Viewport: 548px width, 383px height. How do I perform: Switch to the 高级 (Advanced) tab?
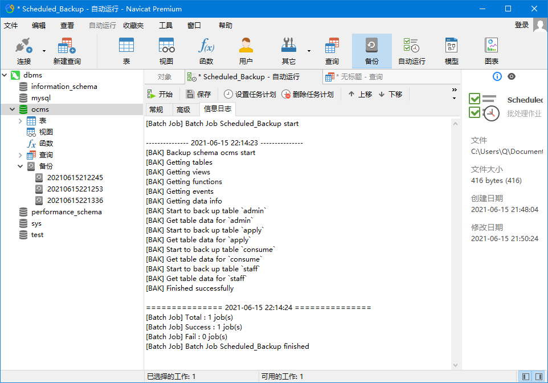pyautogui.click(x=183, y=110)
